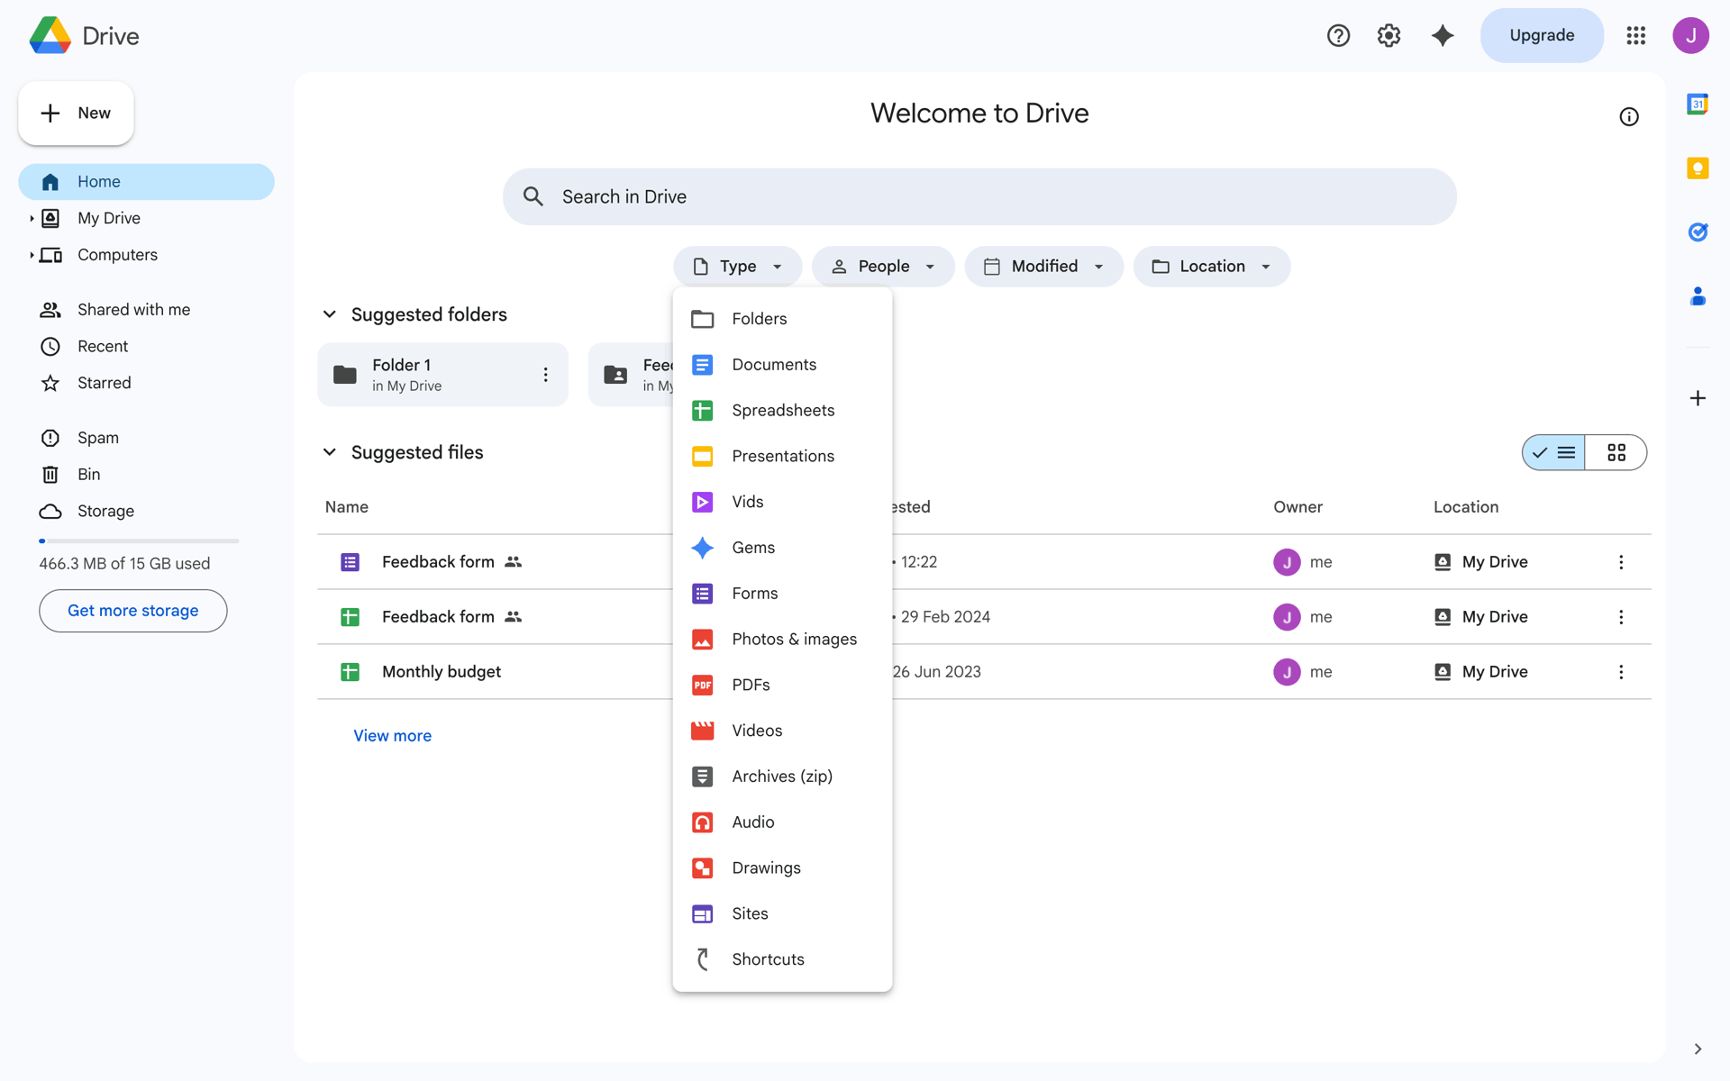Select Photos & images in Type menu

[782, 640]
